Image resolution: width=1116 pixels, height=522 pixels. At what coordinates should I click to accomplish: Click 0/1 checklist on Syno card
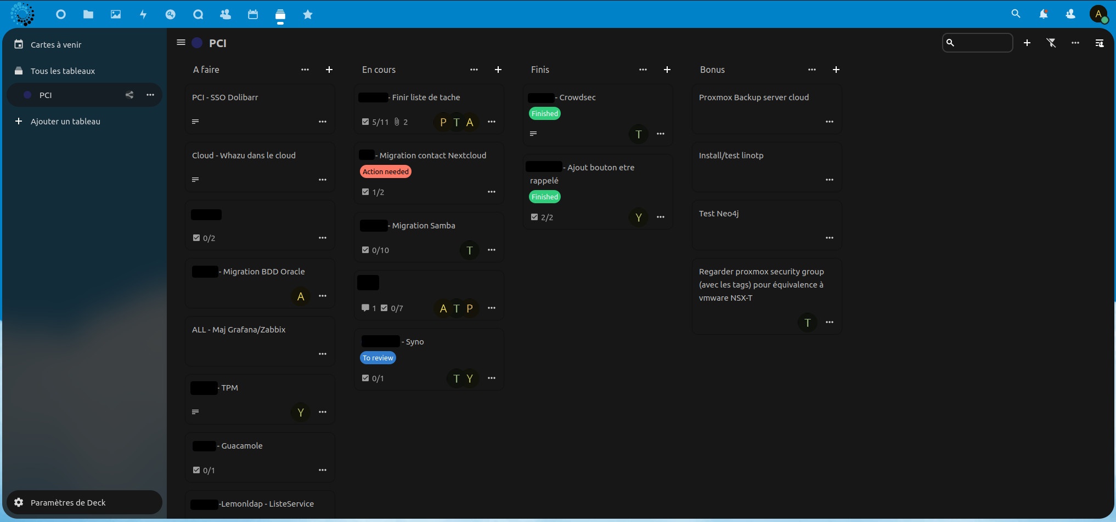coord(373,378)
